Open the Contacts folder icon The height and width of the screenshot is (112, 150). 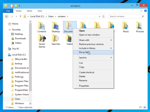(x=42, y=26)
